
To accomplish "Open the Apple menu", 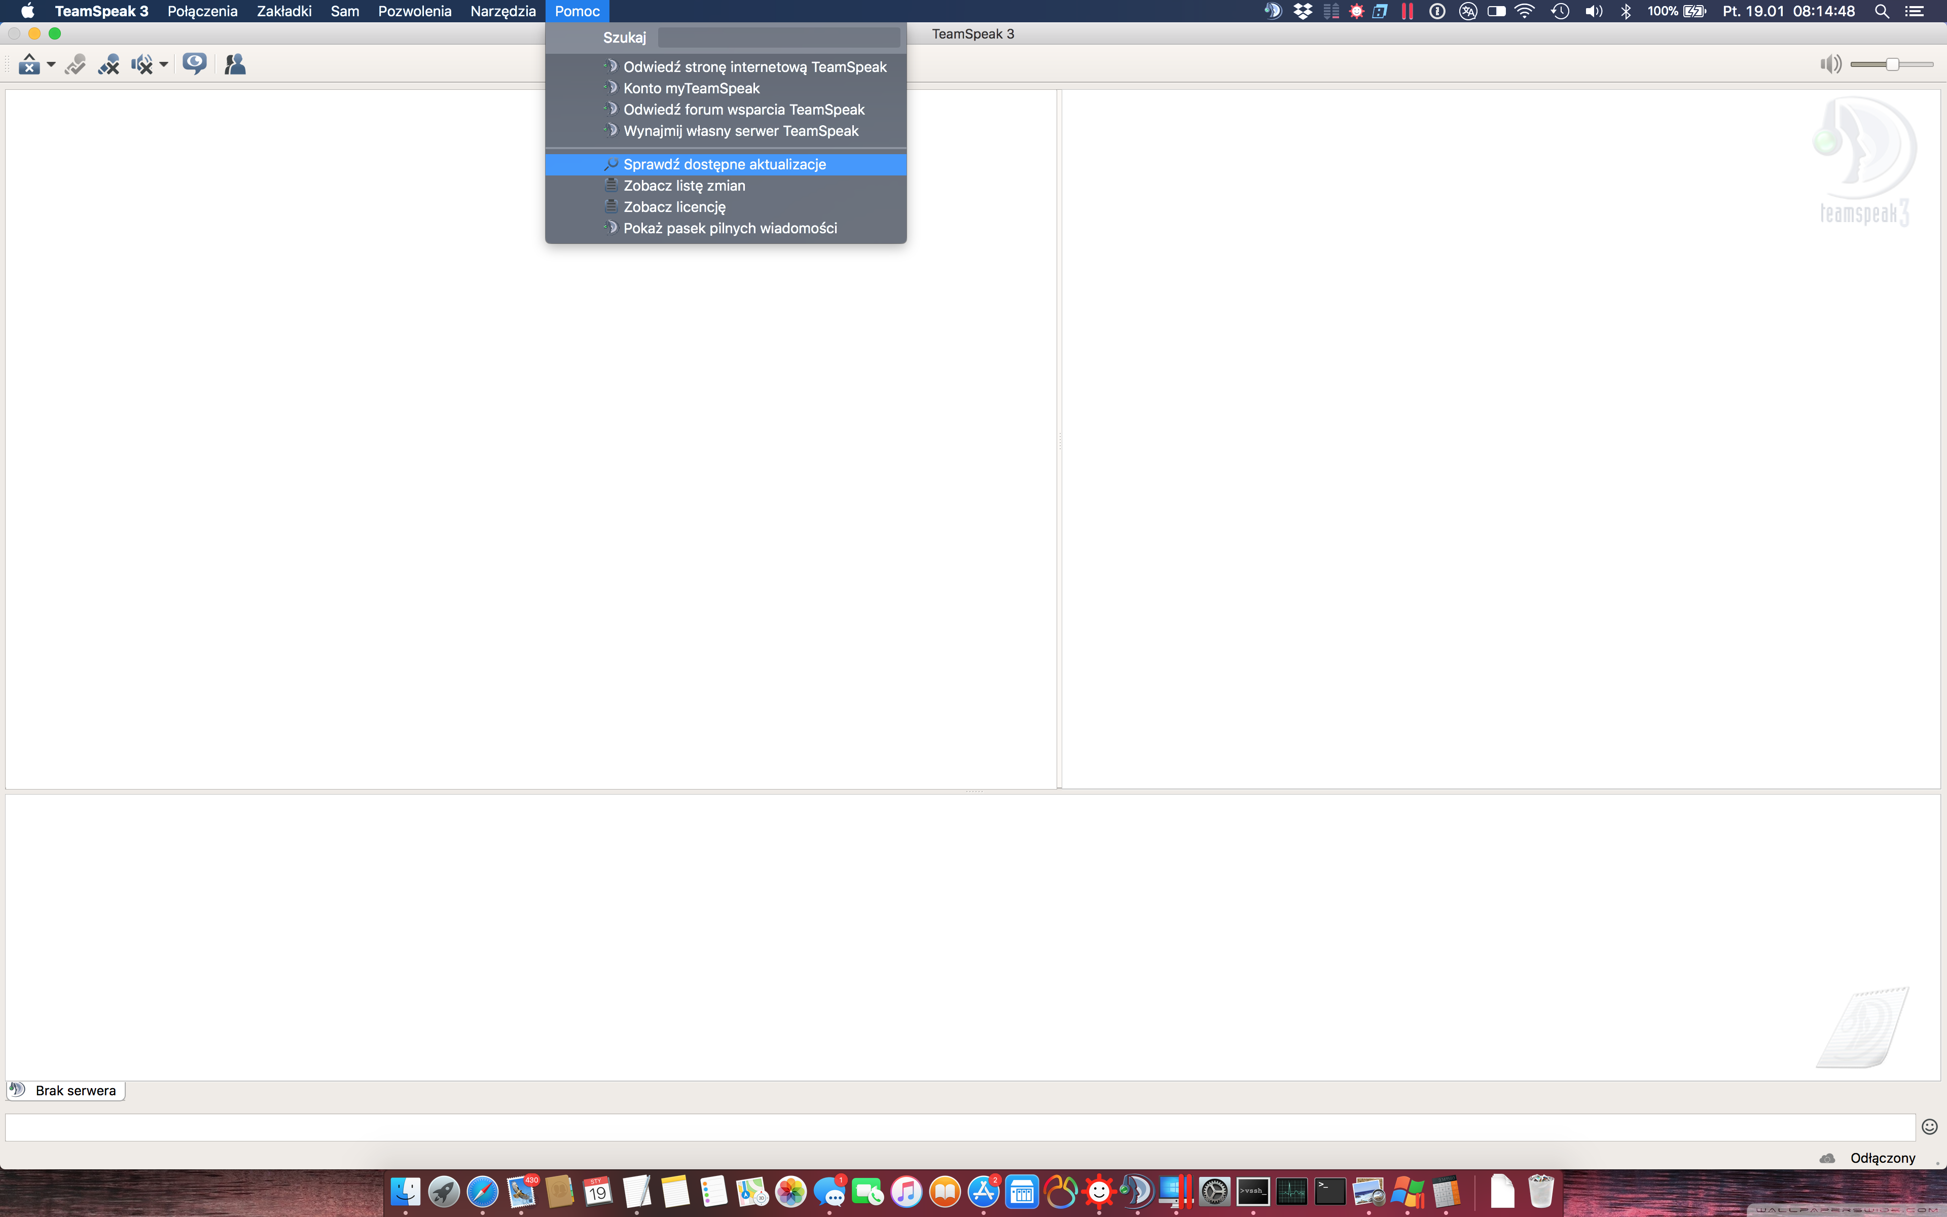I will 27,11.
